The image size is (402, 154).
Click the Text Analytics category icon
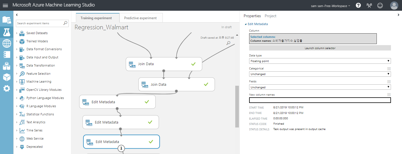pyautogui.click(x=22, y=122)
